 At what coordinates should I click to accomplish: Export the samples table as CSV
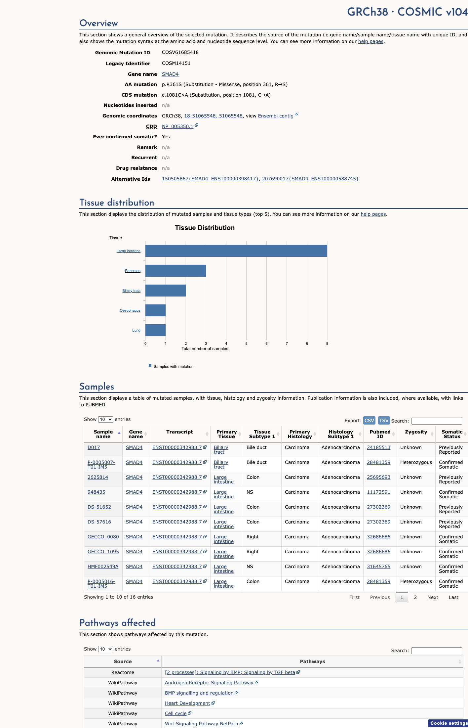[369, 421]
